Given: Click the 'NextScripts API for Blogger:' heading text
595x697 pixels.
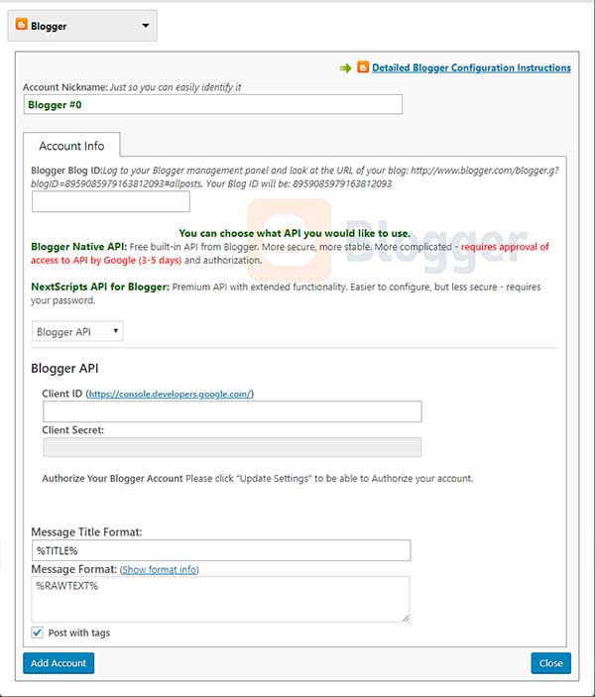Looking at the screenshot, I should [100, 287].
